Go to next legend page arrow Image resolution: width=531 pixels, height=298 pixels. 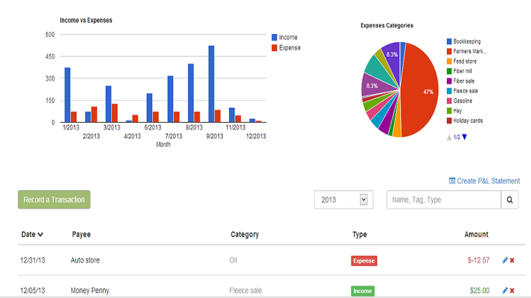pyautogui.click(x=465, y=137)
